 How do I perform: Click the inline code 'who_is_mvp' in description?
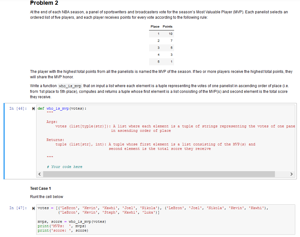pos(70,86)
